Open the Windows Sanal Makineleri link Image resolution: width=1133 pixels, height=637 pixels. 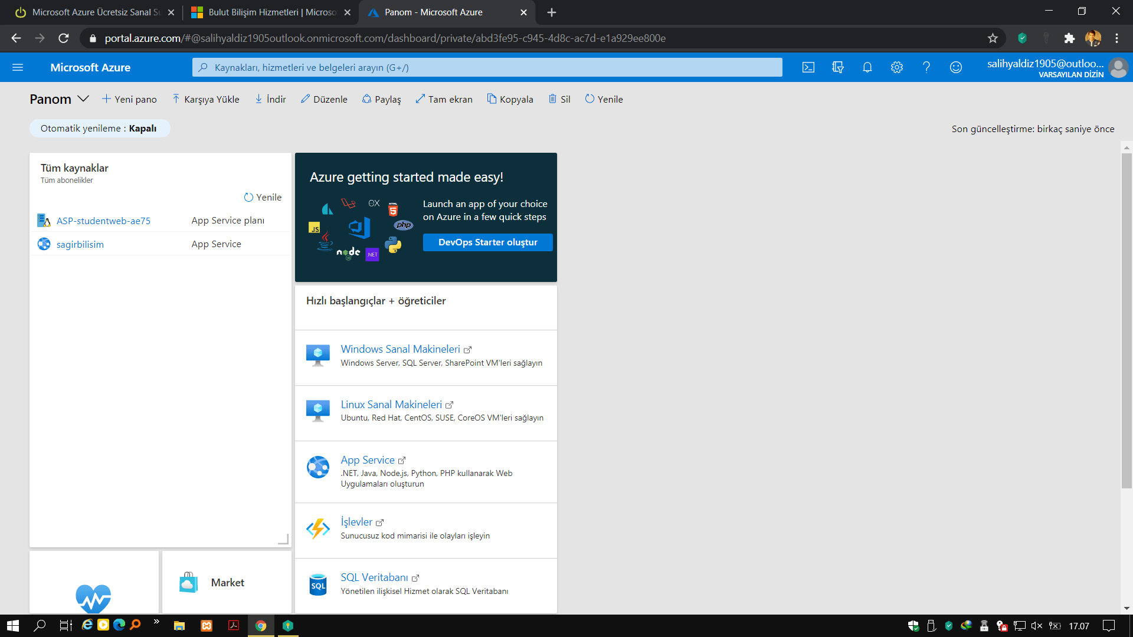click(400, 349)
